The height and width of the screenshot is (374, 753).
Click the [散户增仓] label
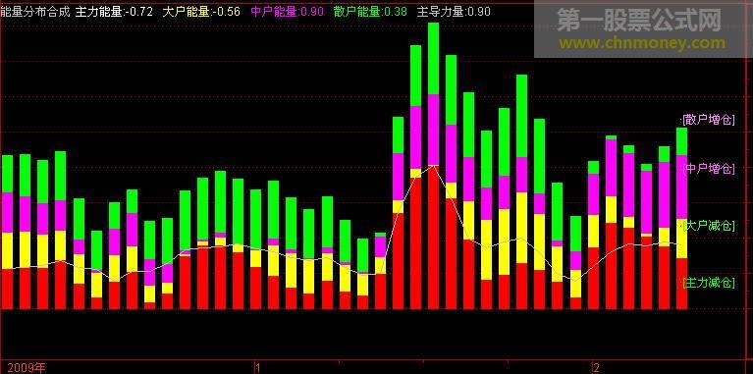click(709, 120)
